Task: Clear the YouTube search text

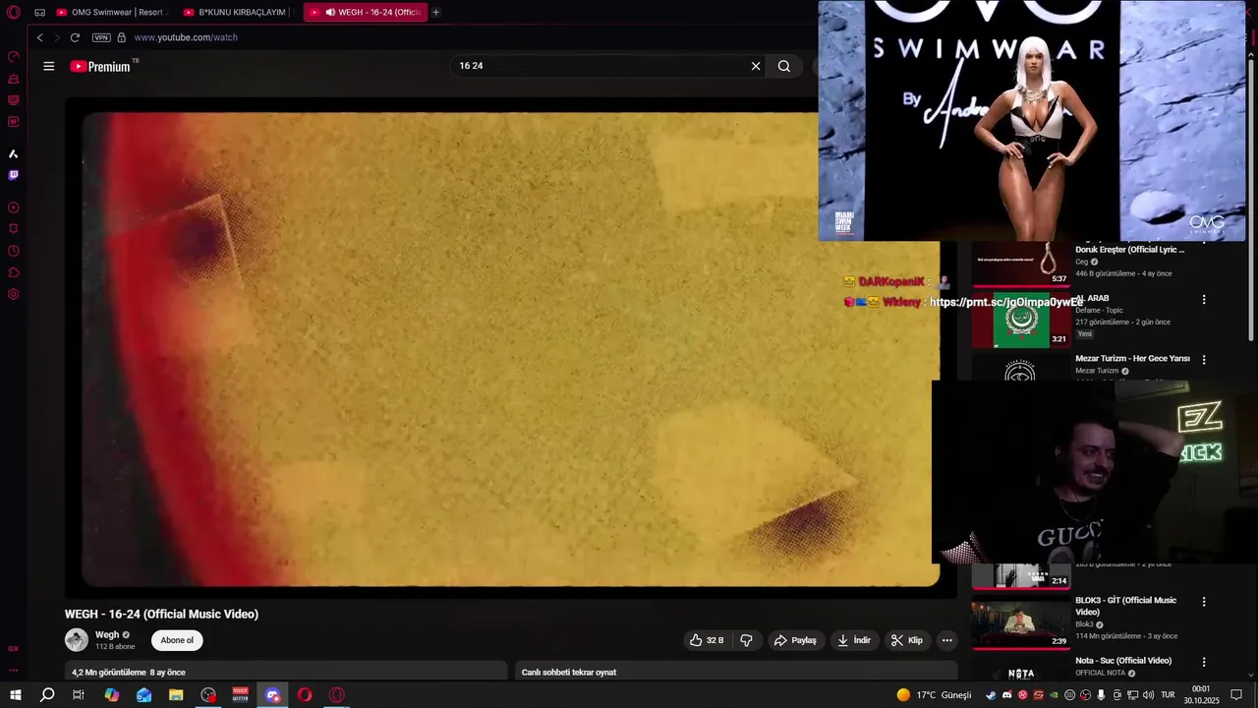Action: point(756,66)
